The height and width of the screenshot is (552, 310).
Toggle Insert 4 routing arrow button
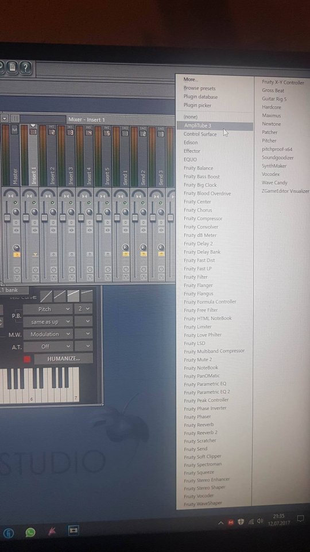[90, 254]
